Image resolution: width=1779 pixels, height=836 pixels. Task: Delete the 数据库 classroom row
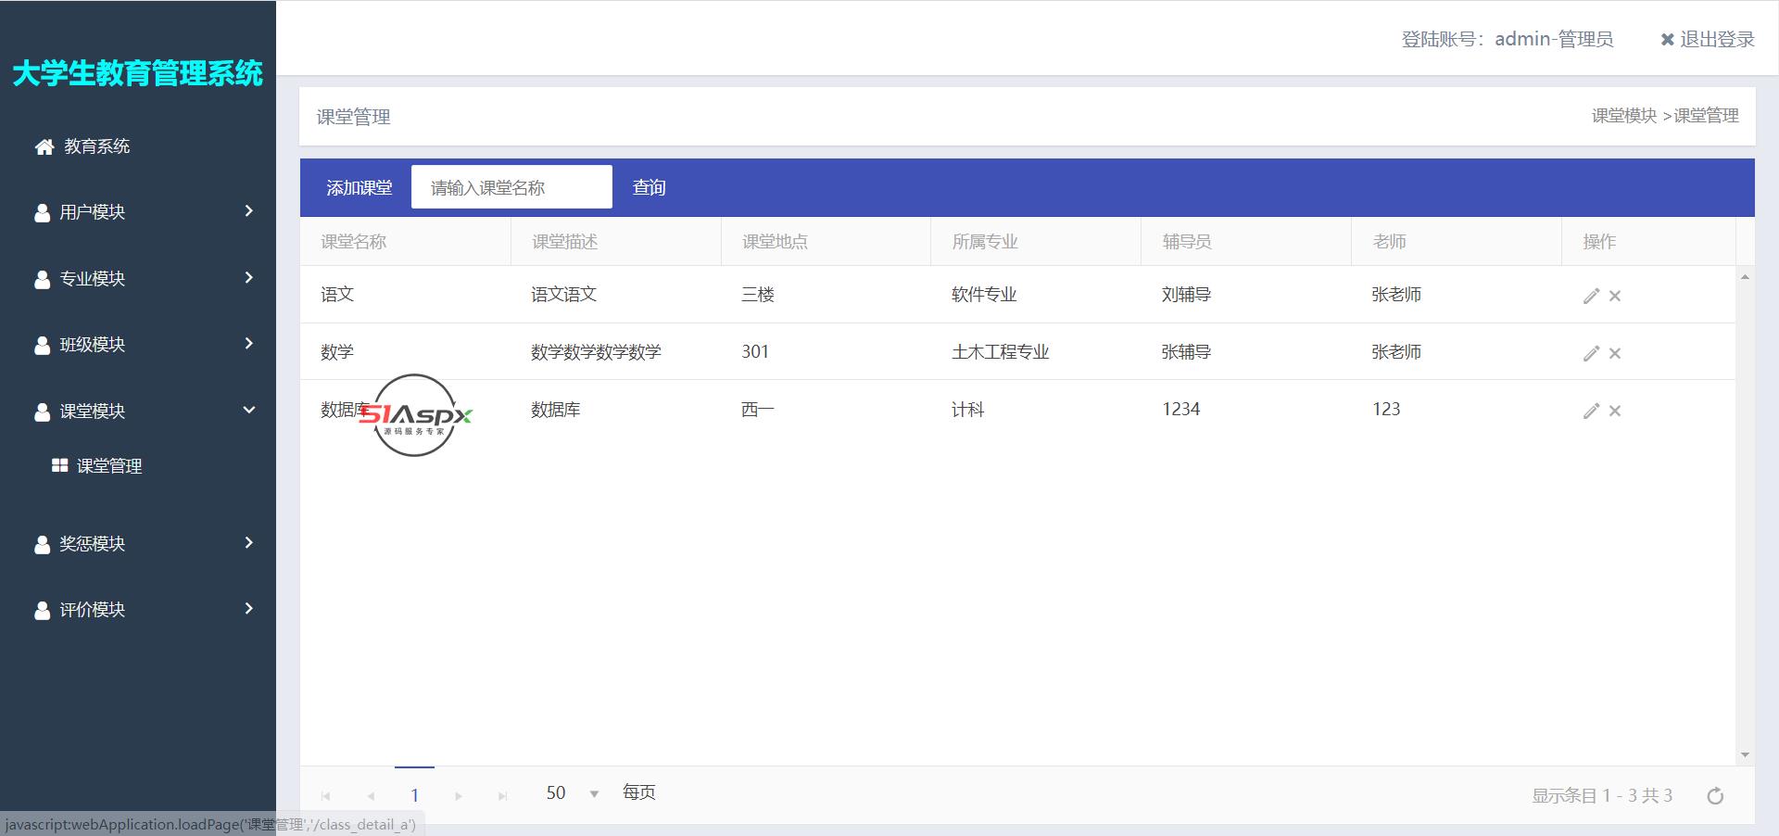click(x=1615, y=411)
